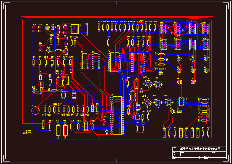Select the AR3 round op-amp footprint
232x164 pixels.
point(147,103)
